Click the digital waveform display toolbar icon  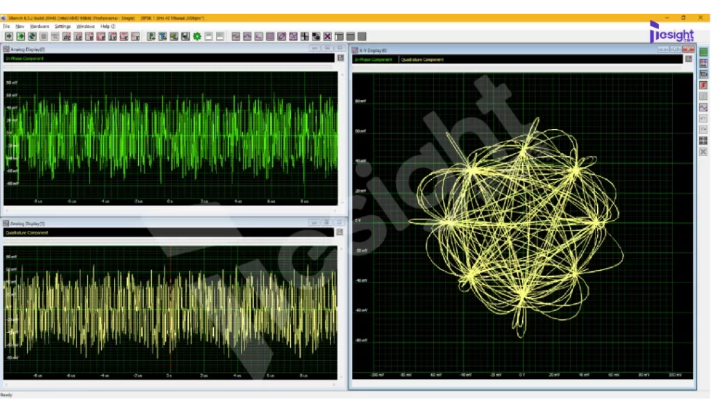(247, 36)
